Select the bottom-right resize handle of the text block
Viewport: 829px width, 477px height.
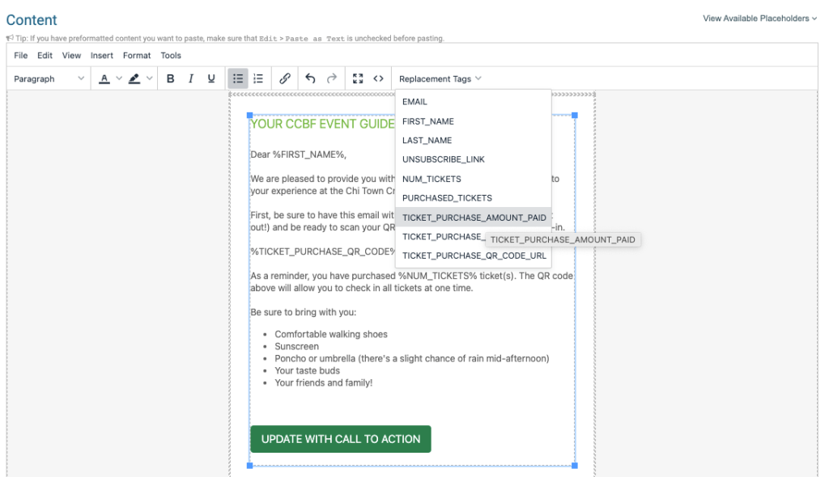point(575,466)
